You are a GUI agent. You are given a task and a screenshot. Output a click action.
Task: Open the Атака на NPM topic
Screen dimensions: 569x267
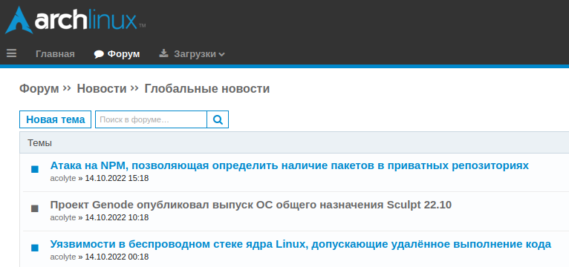point(289,165)
